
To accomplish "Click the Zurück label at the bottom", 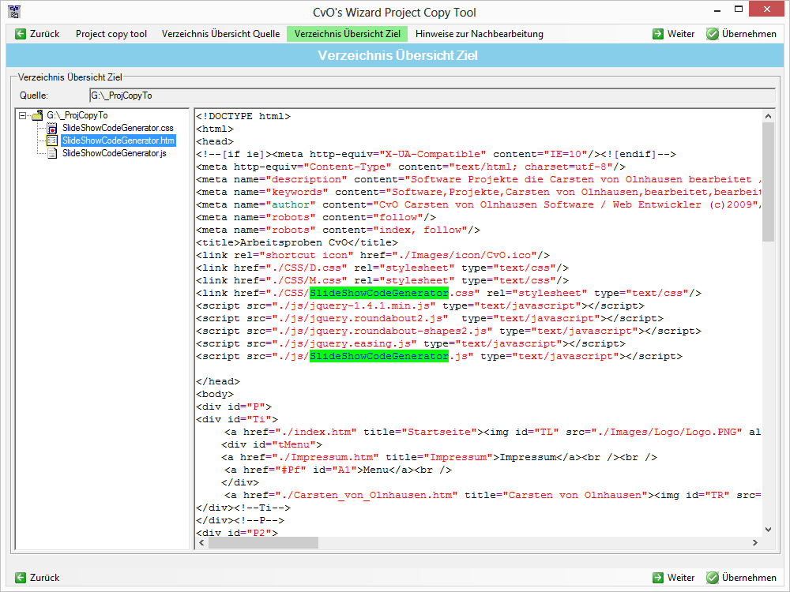I will (45, 578).
